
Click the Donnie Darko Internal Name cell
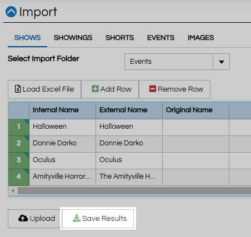click(x=62, y=144)
